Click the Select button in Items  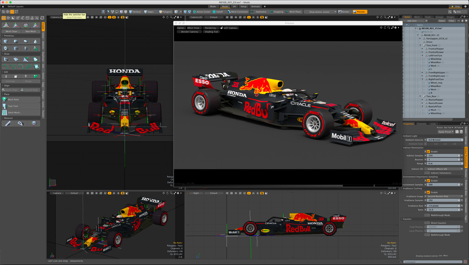pyautogui.click(x=442, y=21)
